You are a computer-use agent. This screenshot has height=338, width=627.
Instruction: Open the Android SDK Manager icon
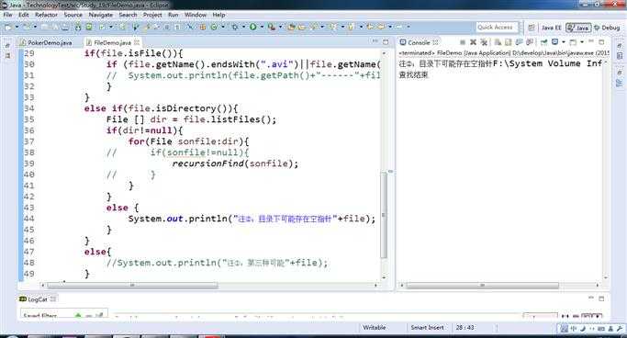click(x=78, y=27)
